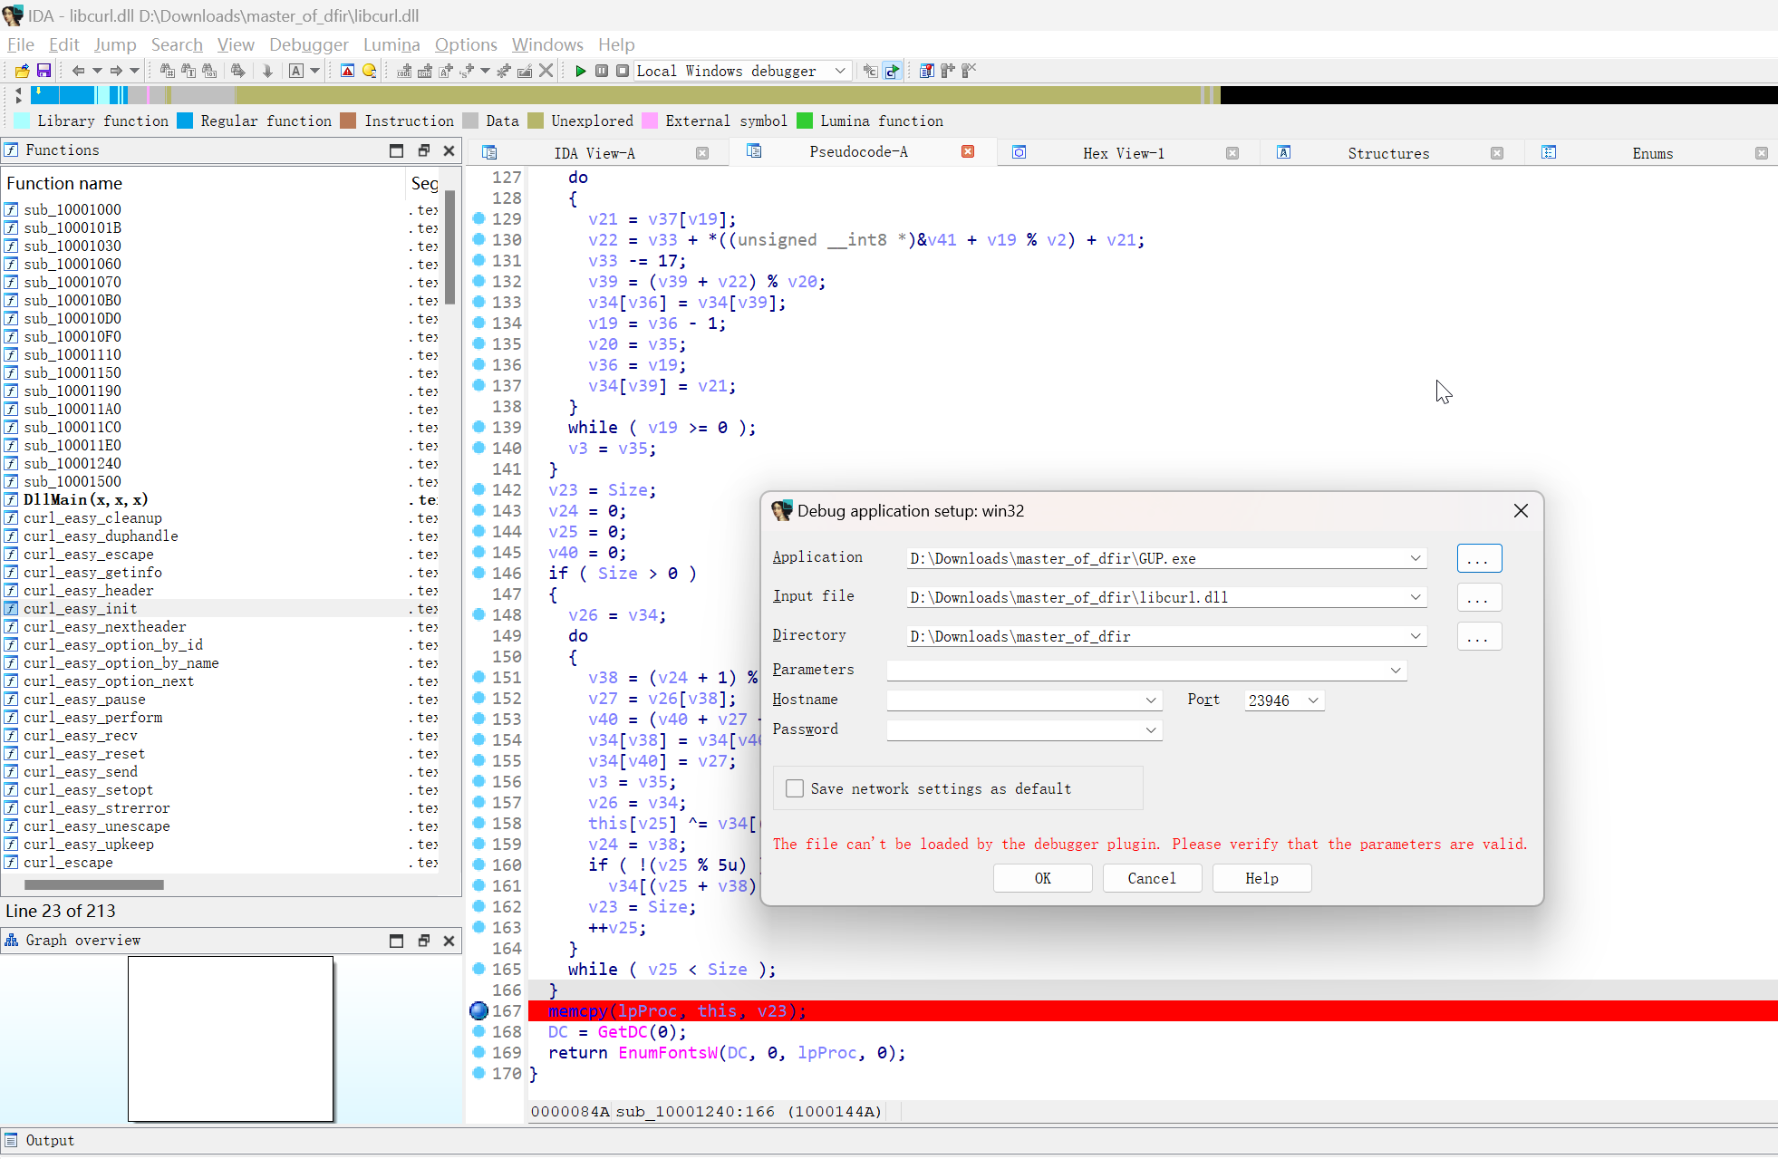Switch to the Structures tab
Screen dimensions: 1778x1159
(1388, 153)
